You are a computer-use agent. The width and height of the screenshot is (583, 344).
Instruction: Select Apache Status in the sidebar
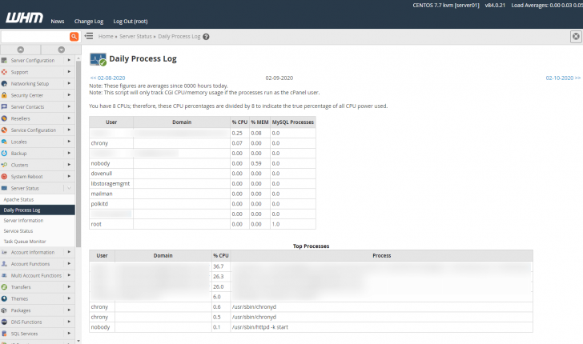pos(19,199)
